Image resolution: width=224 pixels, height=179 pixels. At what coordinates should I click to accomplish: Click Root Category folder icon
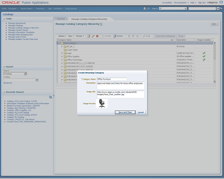pyautogui.click(x=62, y=43)
